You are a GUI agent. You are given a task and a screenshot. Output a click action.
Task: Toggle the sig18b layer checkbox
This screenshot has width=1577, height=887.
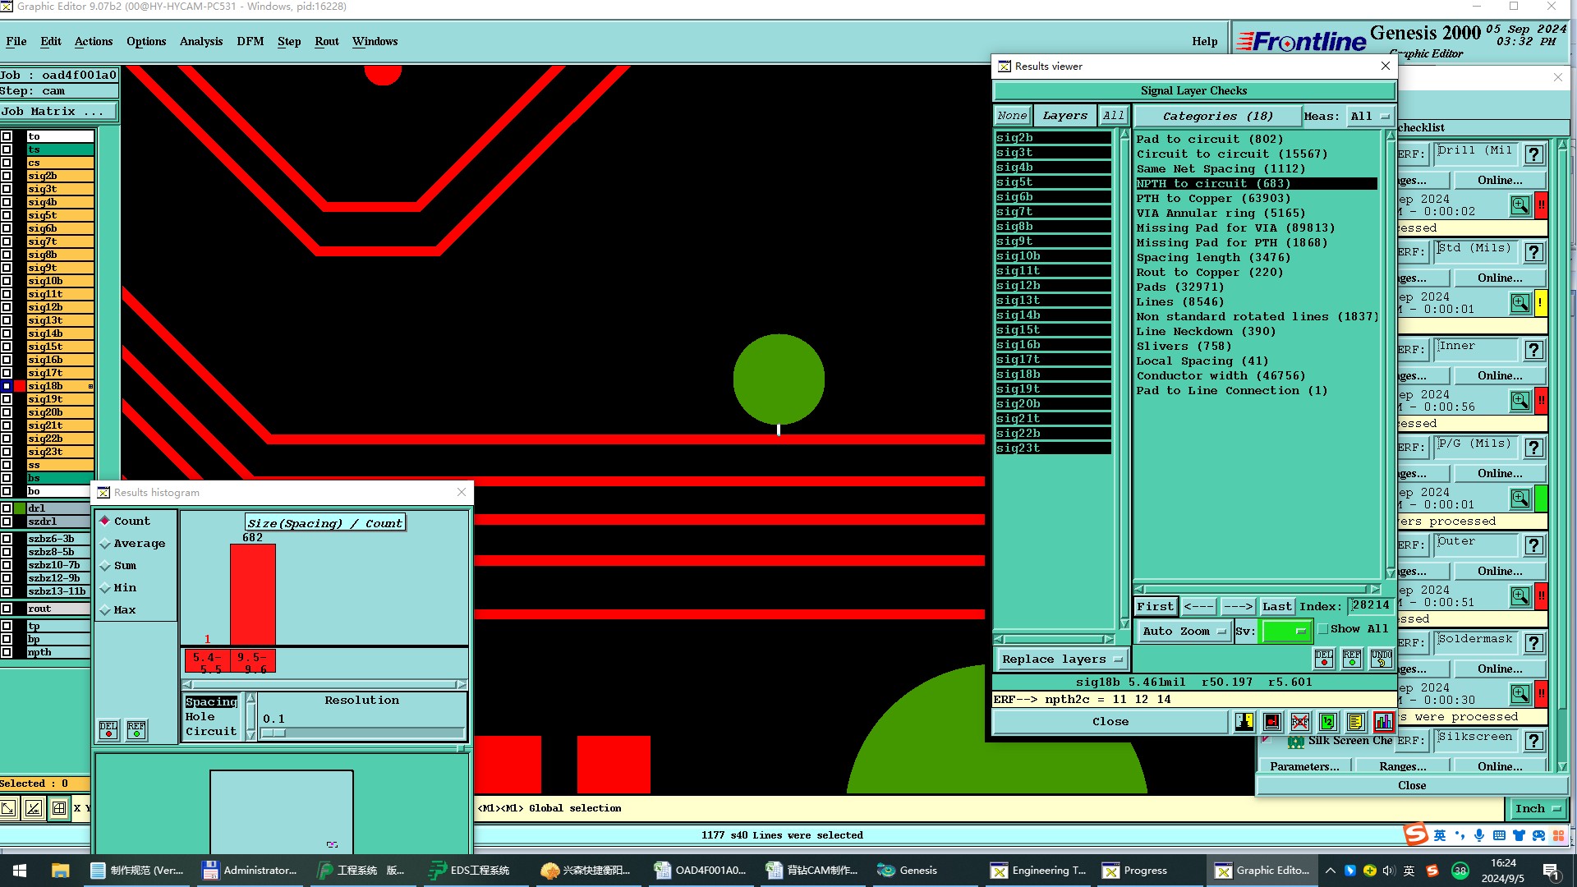7,386
